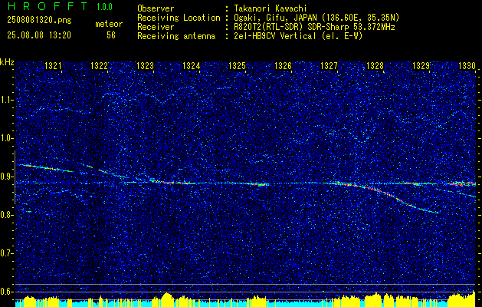Click the Receiving antenna field label

176,36
